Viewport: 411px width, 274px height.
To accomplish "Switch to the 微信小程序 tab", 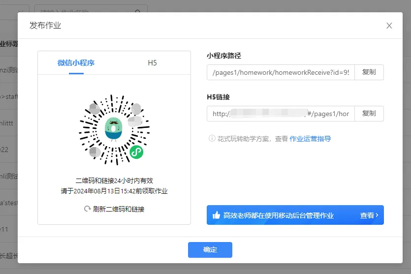I will [76, 63].
